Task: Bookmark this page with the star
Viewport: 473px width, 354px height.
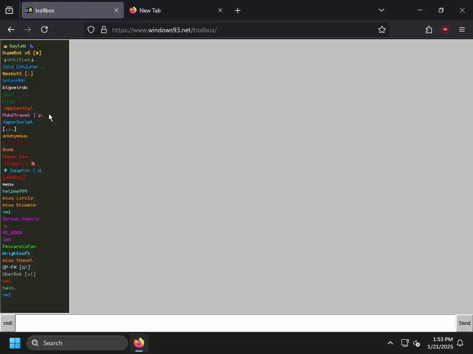Action: pos(382,29)
